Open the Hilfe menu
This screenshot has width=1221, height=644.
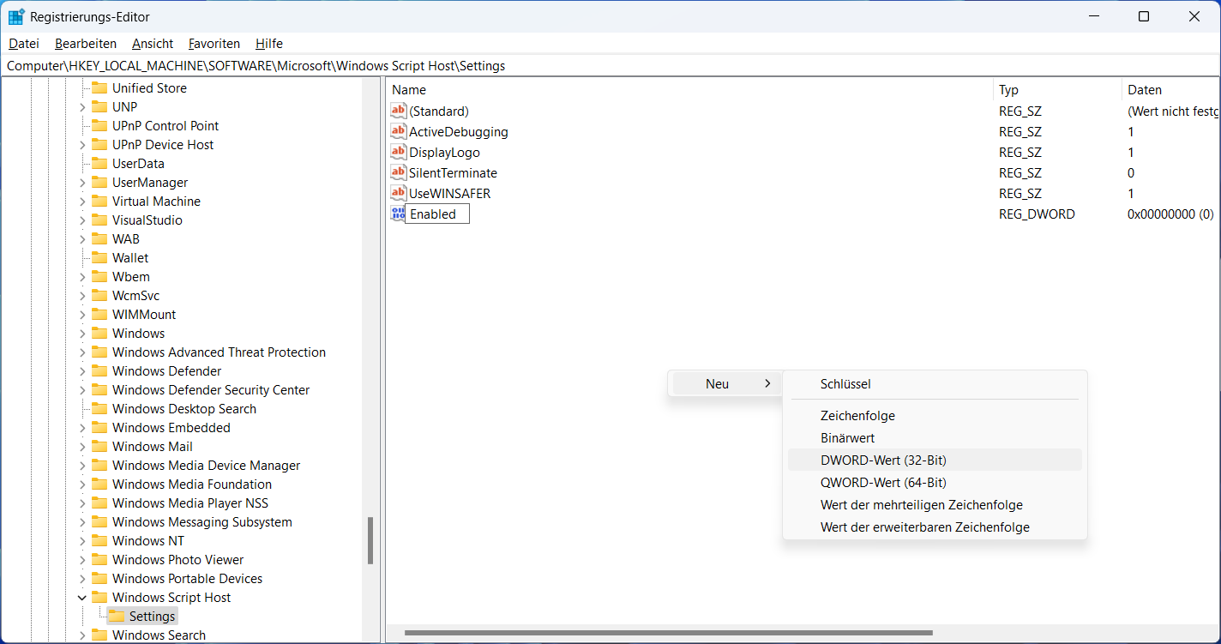(x=269, y=43)
